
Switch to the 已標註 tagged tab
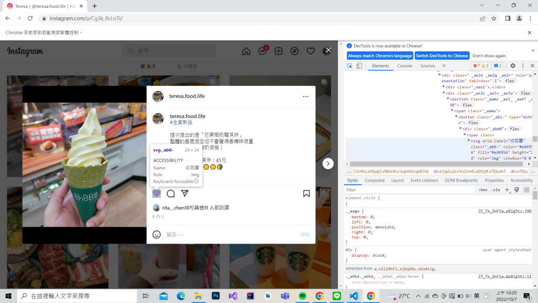[187, 66]
